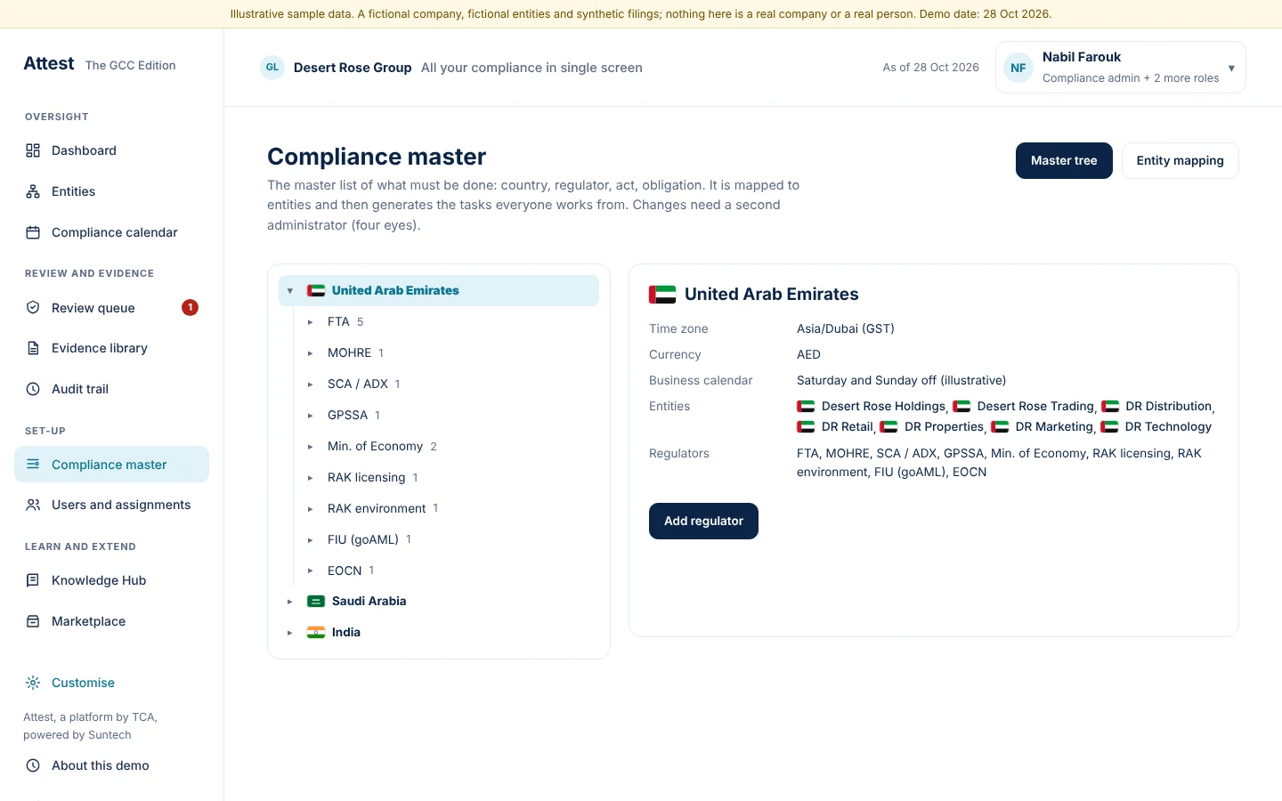Open the About this demo link
Screen dimensions: 1282x801
coord(101,765)
